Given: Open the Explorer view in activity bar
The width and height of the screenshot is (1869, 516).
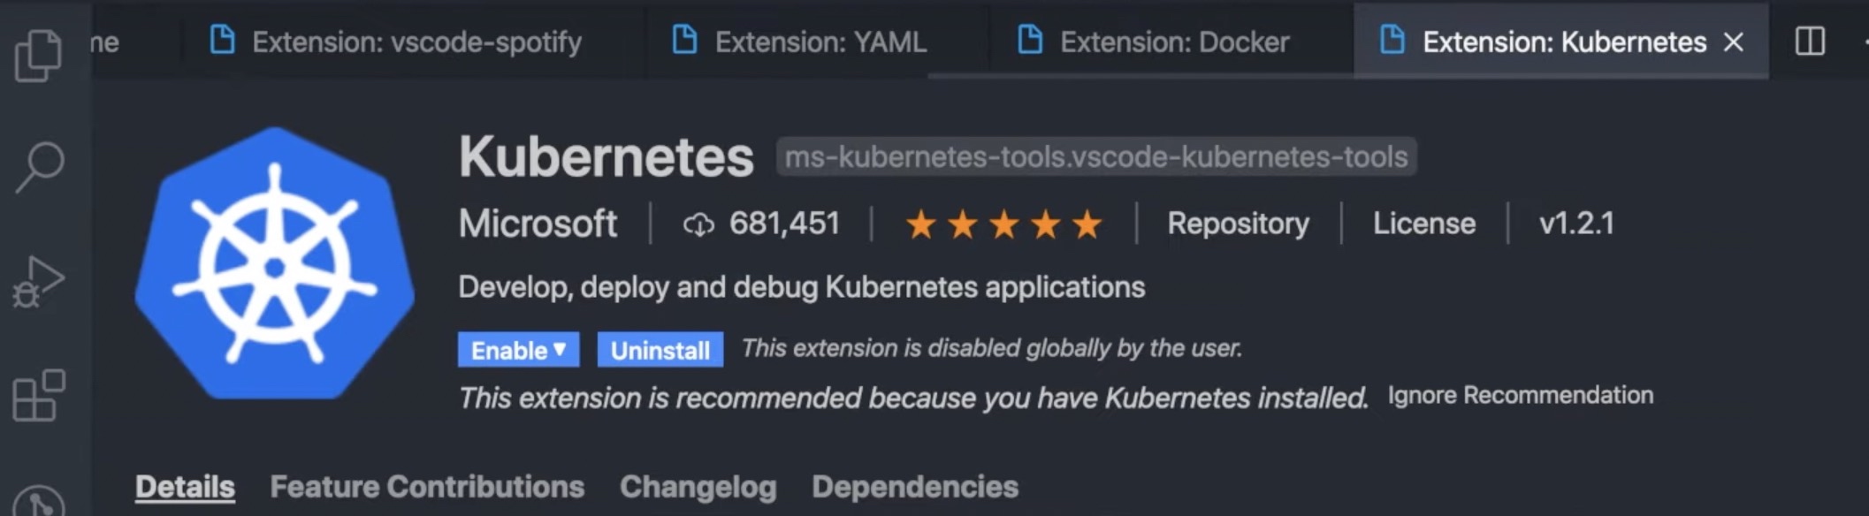Looking at the screenshot, I should [39, 55].
